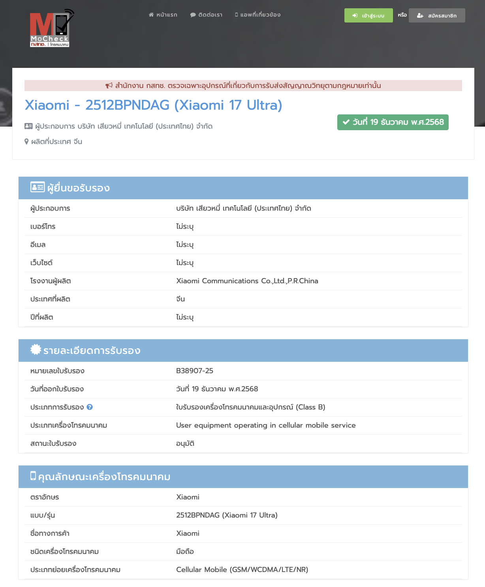Click the certificate badge icon in รายละเอียดการรับรอง
The image size is (485, 587).
36,350
